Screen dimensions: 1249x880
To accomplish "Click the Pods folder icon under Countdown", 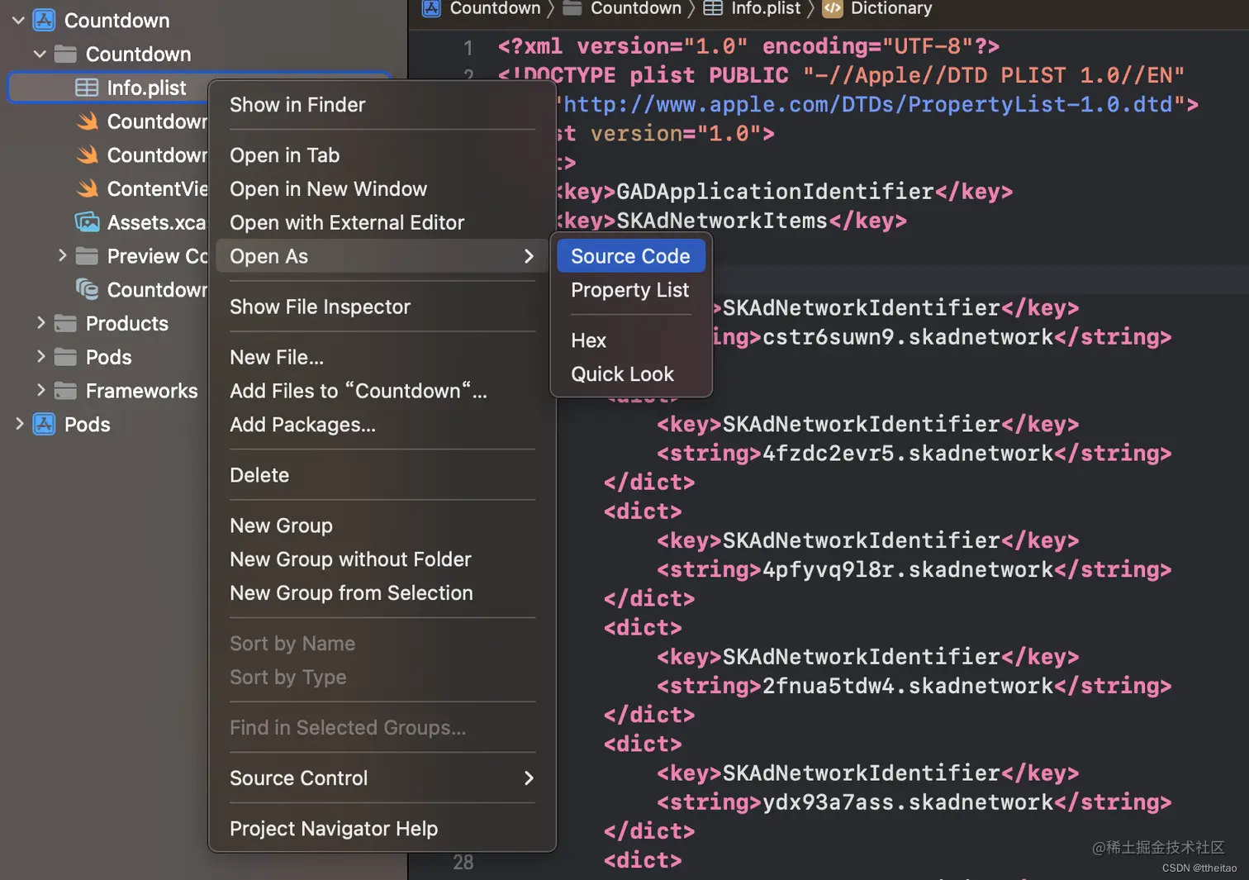I will pos(65,357).
